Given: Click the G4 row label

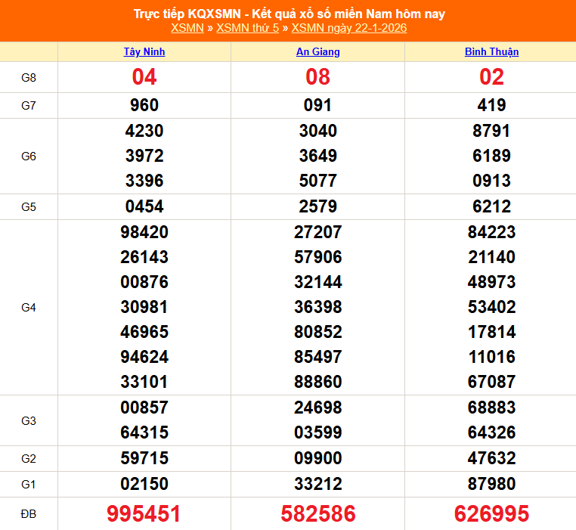Looking at the screenshot, I should 29,308.
